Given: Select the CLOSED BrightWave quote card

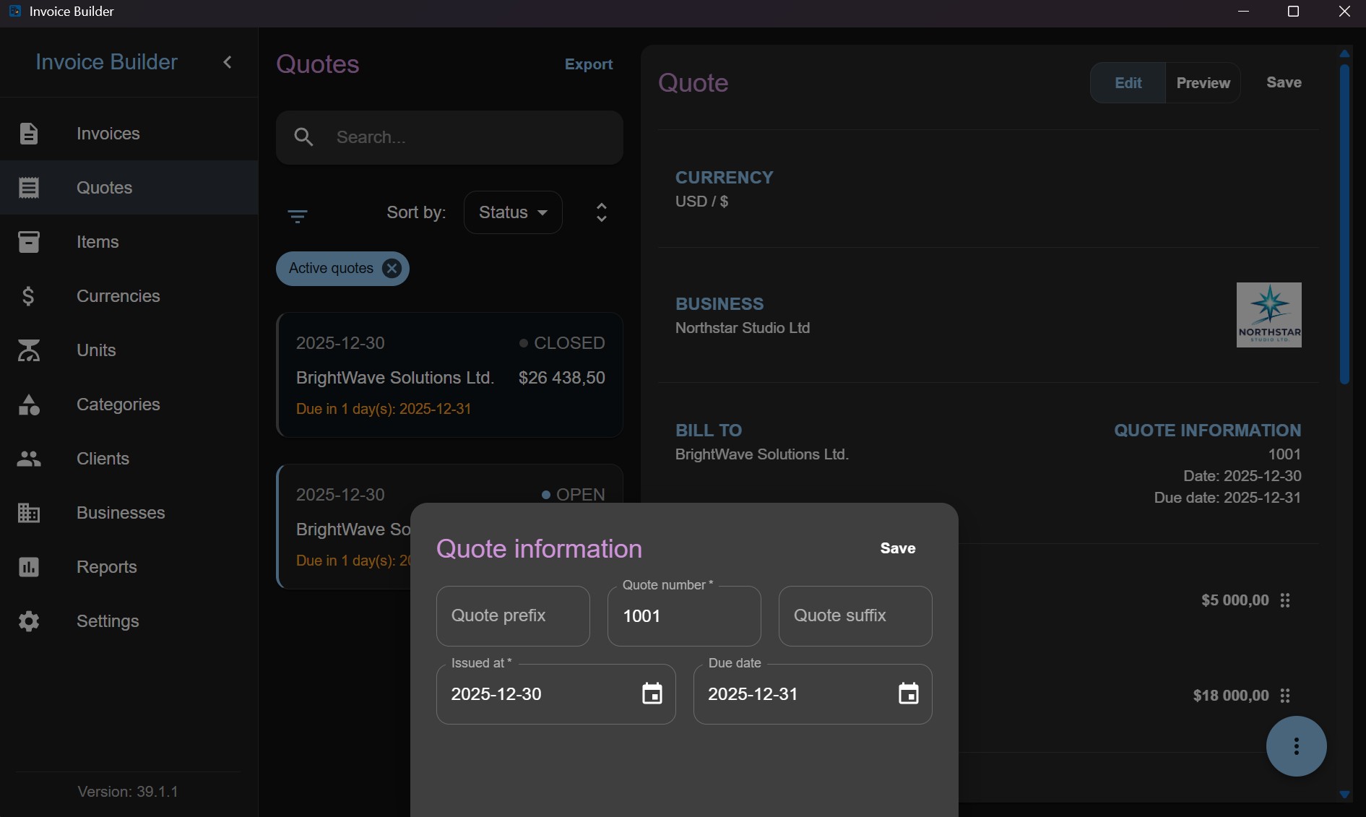Looking at the screenshot, I should point(449,375).
